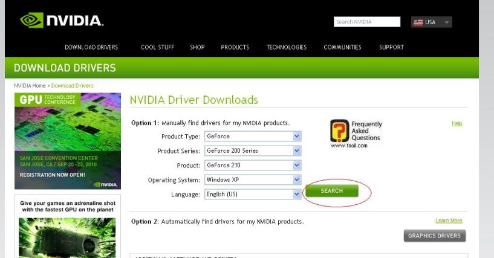Click the Frequently Asked Questions icon
Viewport: 494px width, 258px height.
[339, 131]
